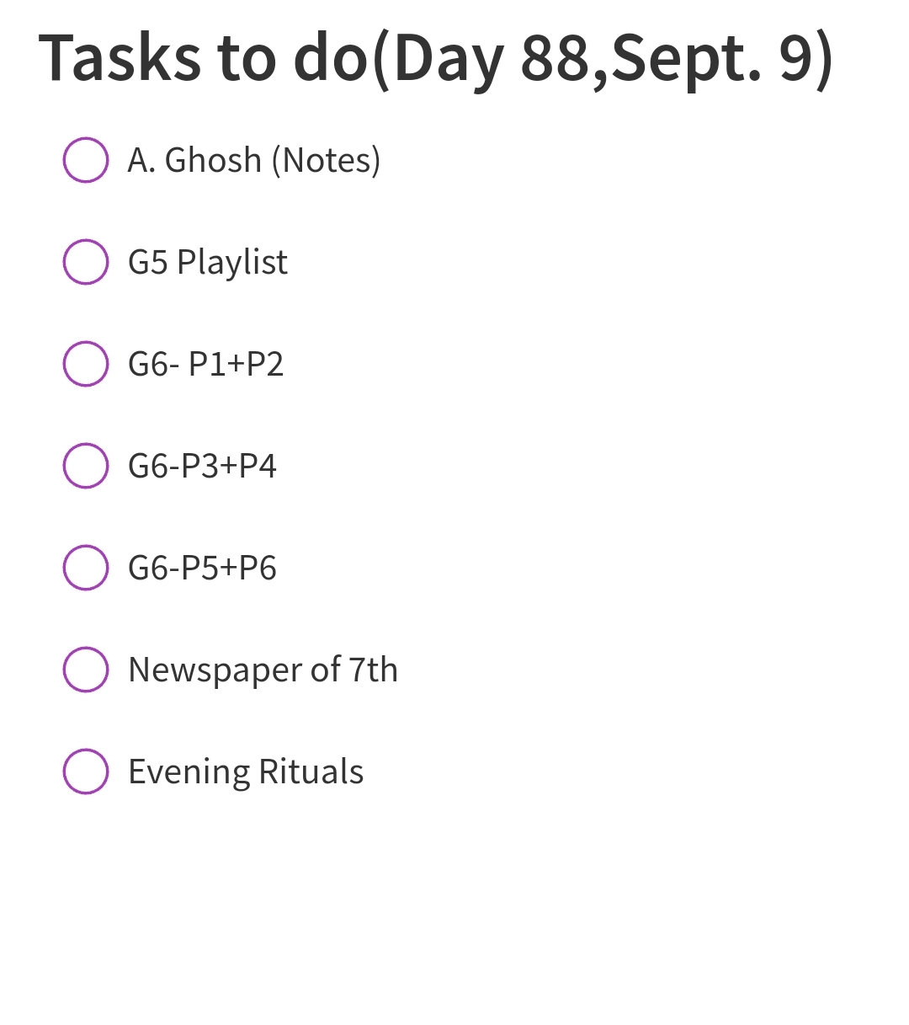This screenshot has width=909, height=1025.
Task: Mark Evening Rituals as done
Action: pyautogui.click(x=86, y=771)
